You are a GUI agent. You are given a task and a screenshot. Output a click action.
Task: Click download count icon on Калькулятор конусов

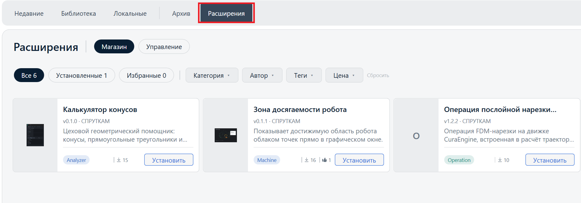coord(119,160)
